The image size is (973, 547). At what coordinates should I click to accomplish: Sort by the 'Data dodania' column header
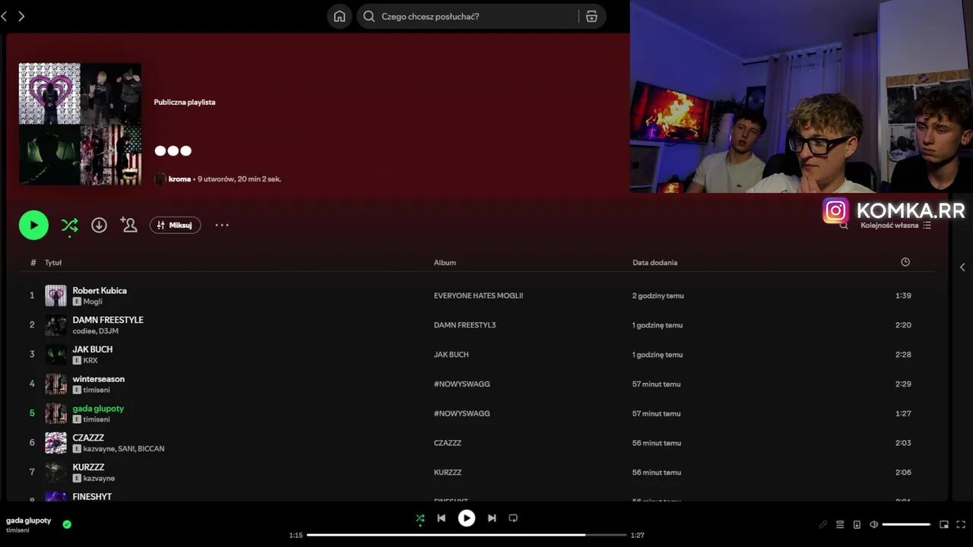pyautogui.click(x=654, y=263)
